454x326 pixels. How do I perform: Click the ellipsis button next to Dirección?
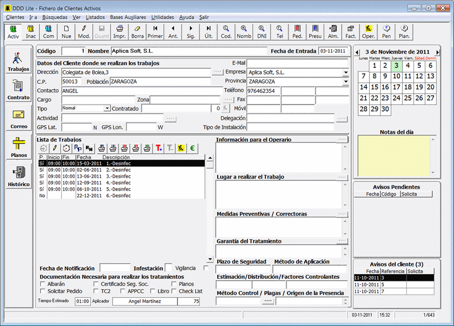pyautogui.click(x=217, y=72)
